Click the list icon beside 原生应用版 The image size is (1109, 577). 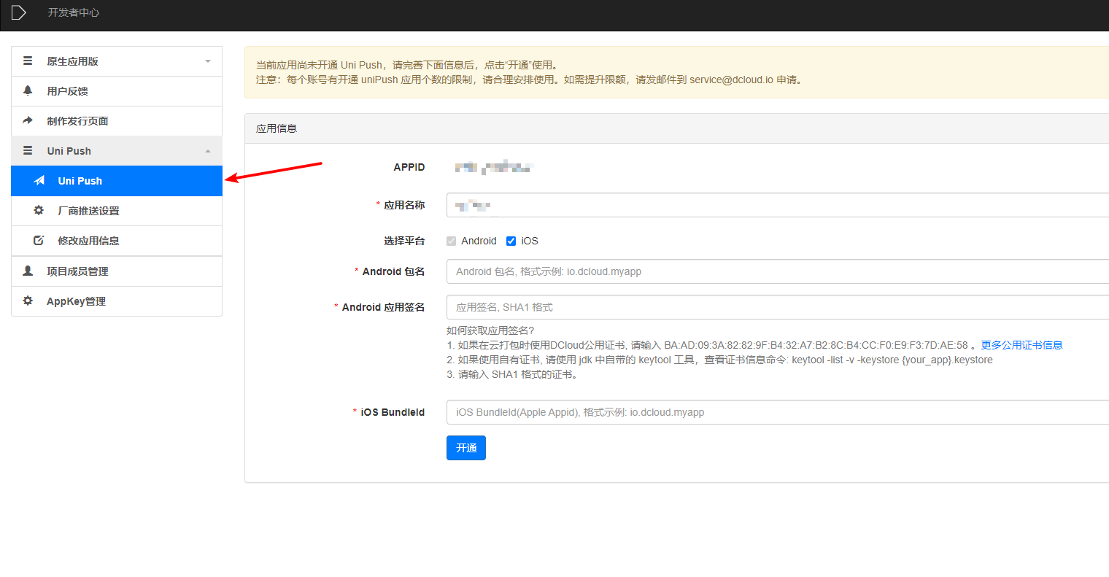(x=28, y=61)
